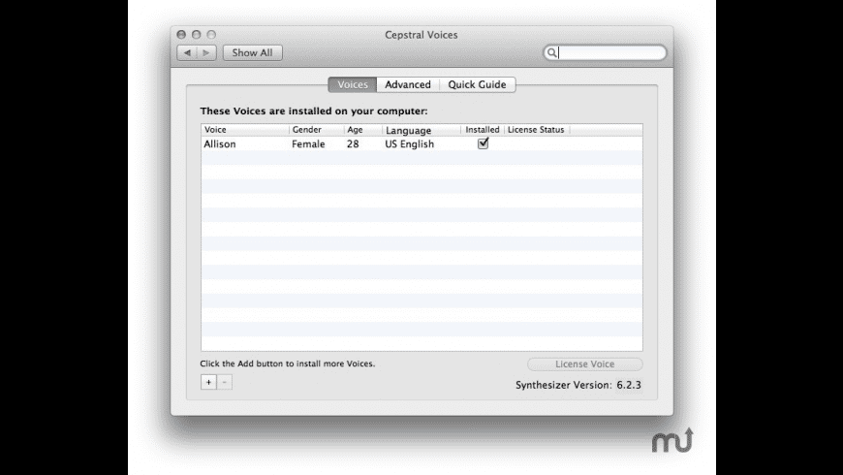Click the US English language cell
843x475 pixels.
(409, 144)
